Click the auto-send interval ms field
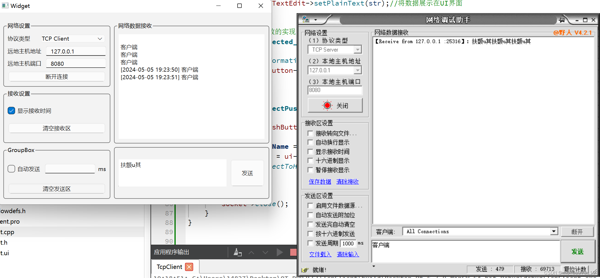The width and height of the screenshot is (600, 278). coord(70,169)
